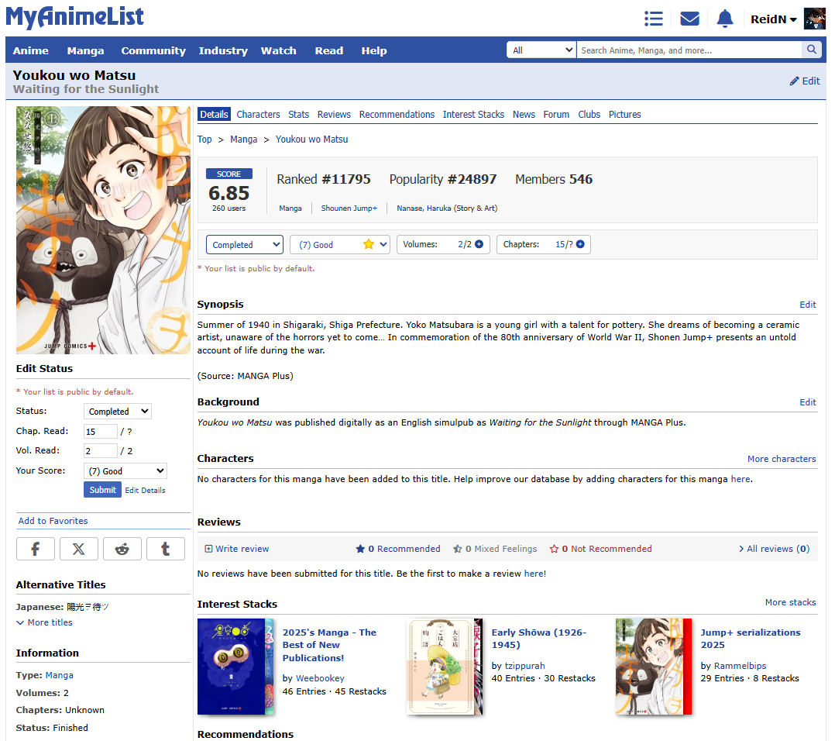The height and width of the screenshot is (741, 835).
Task: Switch to the Reviews tab
Action: click(x=334, y=115)
